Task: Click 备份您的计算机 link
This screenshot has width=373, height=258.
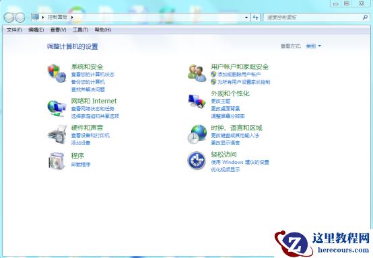Action: (x=88, y=82)
